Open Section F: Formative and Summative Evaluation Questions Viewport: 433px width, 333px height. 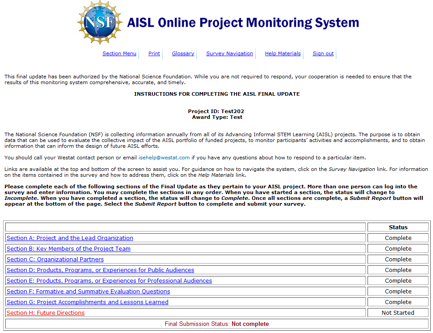[x=88, y=291]
